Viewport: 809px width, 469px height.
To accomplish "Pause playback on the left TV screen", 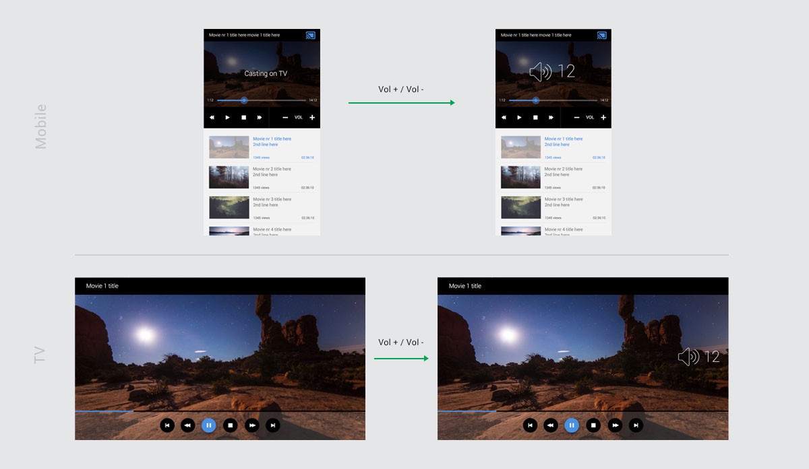I will pyautogui.click(x=209, y=425).
